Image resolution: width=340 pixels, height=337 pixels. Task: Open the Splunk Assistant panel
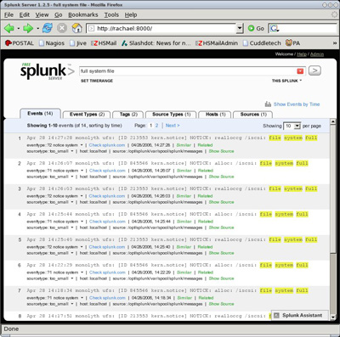(299, 315)
